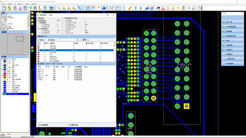
Task: Open the rotate angle dropdown arrow
Action: pyautogui.click(x=83, y=8)
